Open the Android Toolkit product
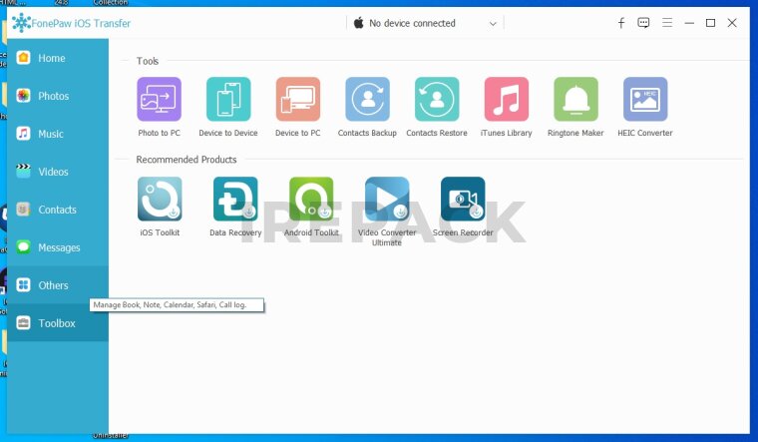Image resolution: width=758 pixels, height=442 pixels. [311, 200]
